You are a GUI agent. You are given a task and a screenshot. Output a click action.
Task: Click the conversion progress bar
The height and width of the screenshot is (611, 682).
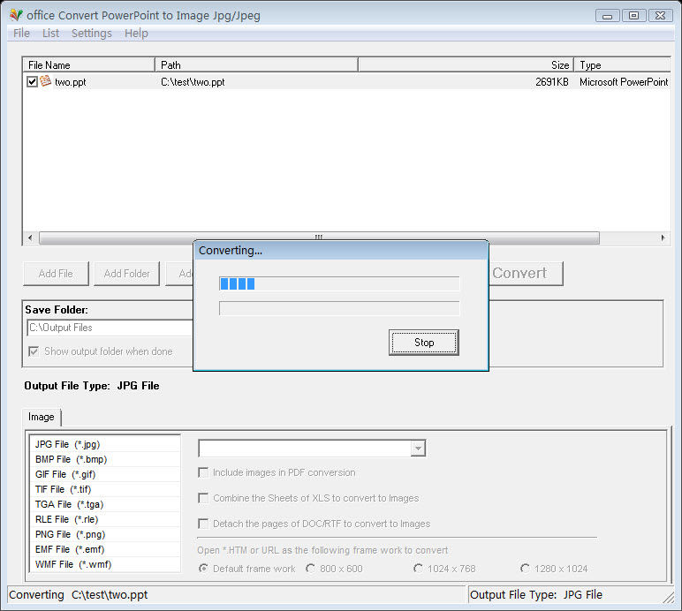click(x=339, y=283)
